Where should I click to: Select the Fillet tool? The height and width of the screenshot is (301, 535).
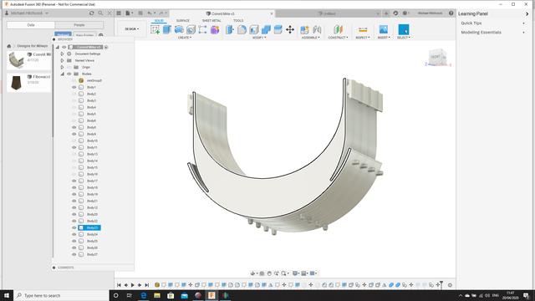pyautogui.click(x=242, y=30)
